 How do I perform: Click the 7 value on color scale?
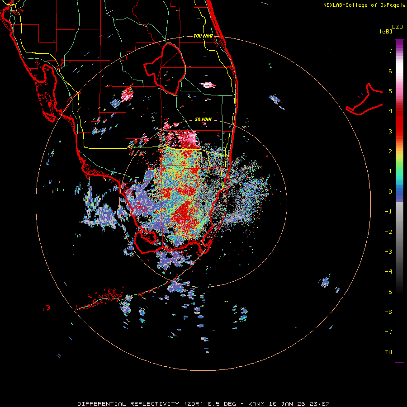390,51
